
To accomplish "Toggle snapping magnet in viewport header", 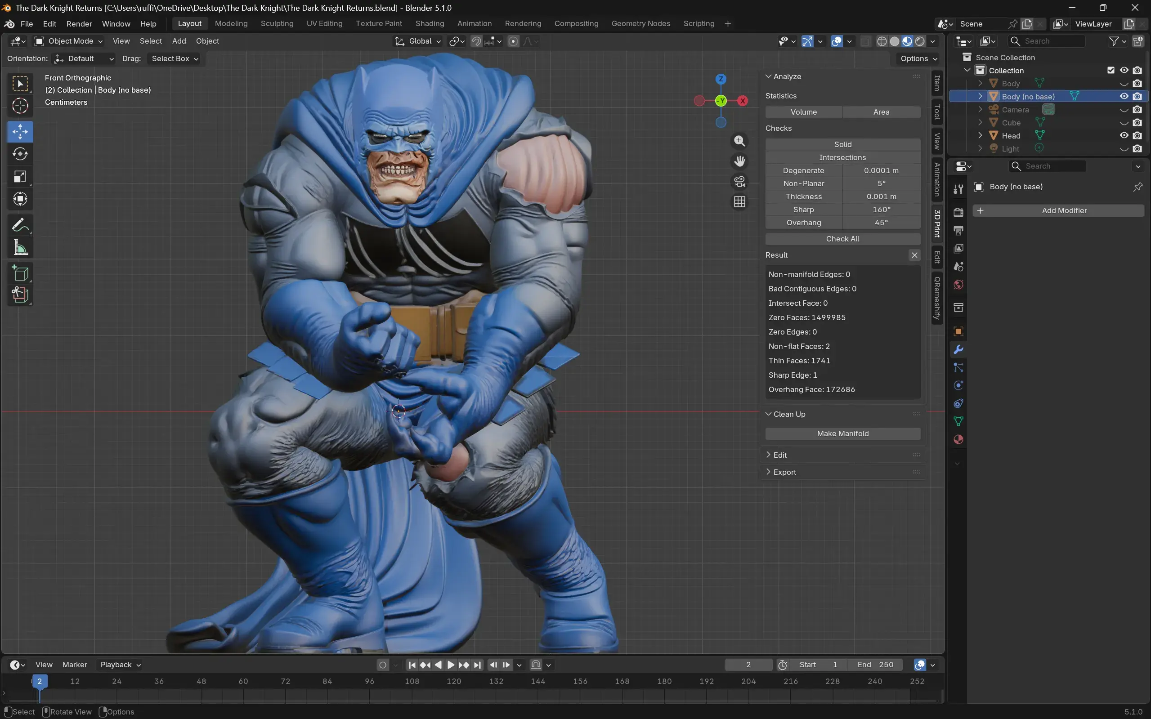I will 476,41.
